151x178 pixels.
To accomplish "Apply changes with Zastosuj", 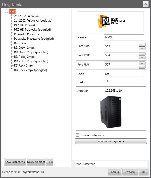I will tap(130, 172).
